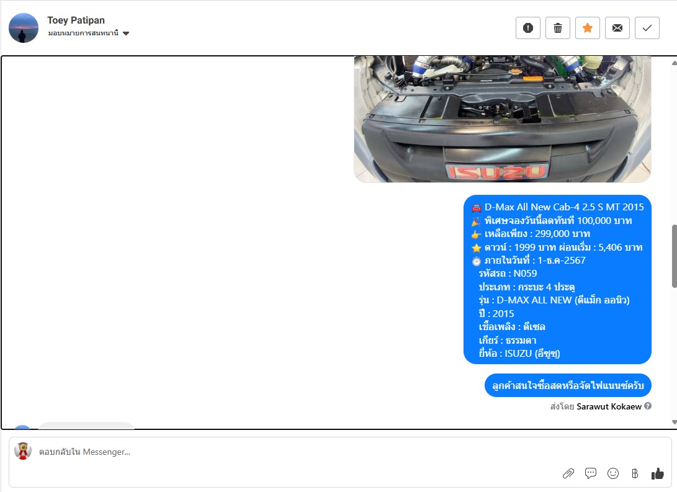The height and width of the screenshot is (492, 677).
Task: Open the baht payment request icon
Action: 635,473
